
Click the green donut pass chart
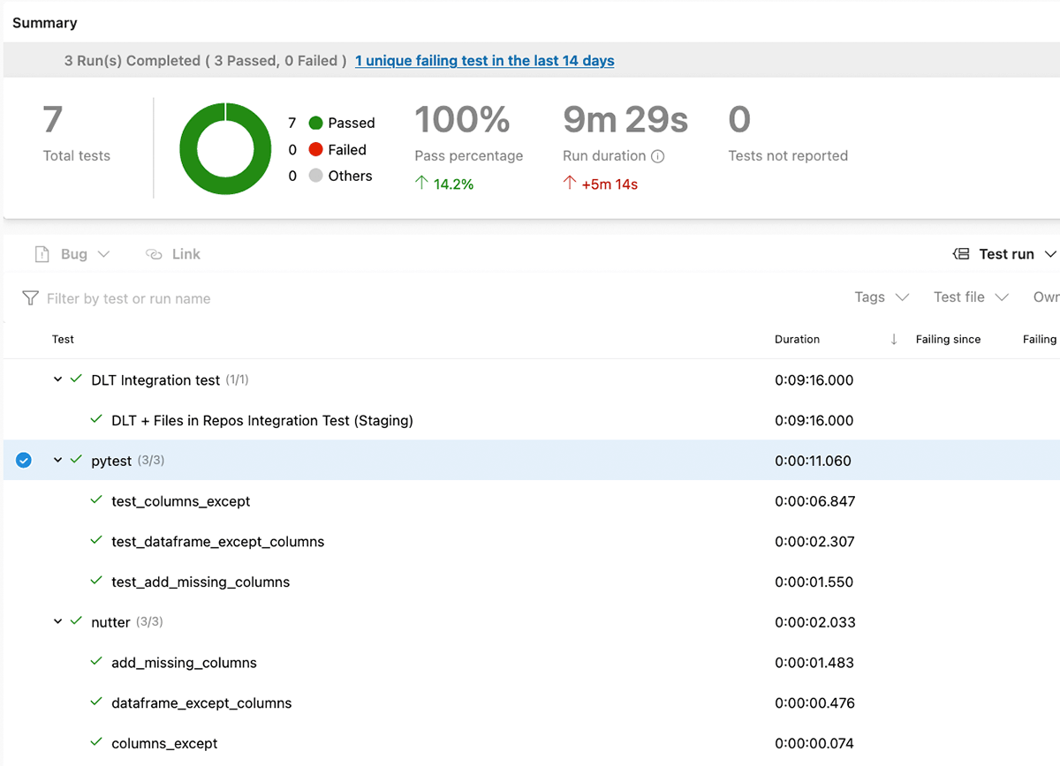click(x=225, y=149)
